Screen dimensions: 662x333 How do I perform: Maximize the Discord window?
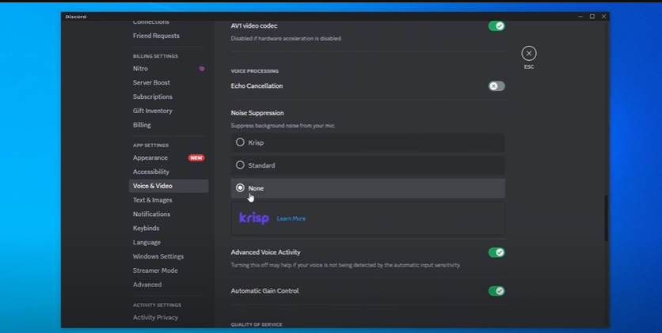pyautogui.click(x=592, y=17)
